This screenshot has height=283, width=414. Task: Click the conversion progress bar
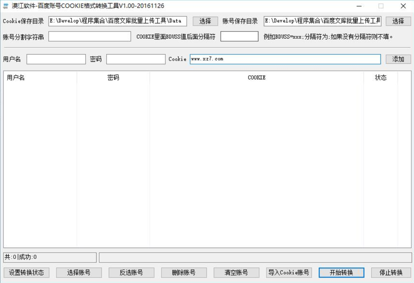[x=255, y=257]
